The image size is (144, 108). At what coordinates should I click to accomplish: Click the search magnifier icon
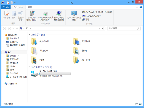[x=138, y=29]
